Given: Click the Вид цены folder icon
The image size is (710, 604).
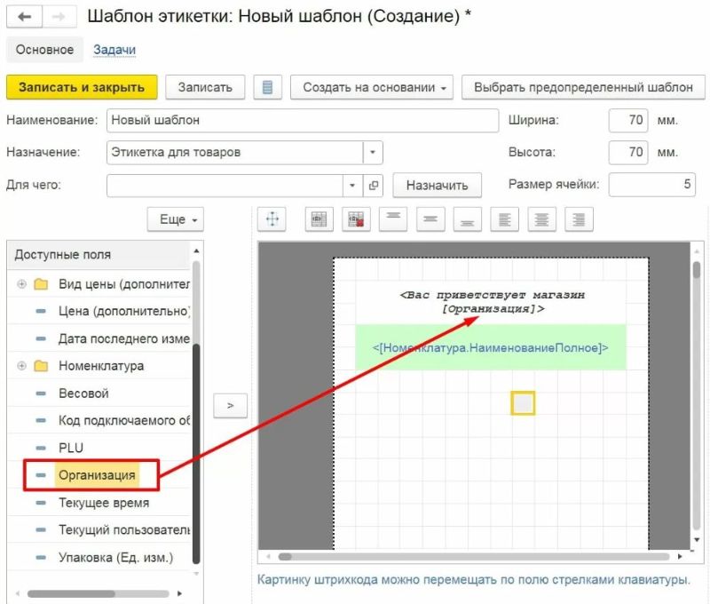Looking at the screenshot, I should coord(41,284).
